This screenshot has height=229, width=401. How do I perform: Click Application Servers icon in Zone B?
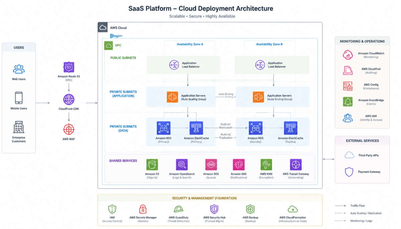tap(258, 97)
